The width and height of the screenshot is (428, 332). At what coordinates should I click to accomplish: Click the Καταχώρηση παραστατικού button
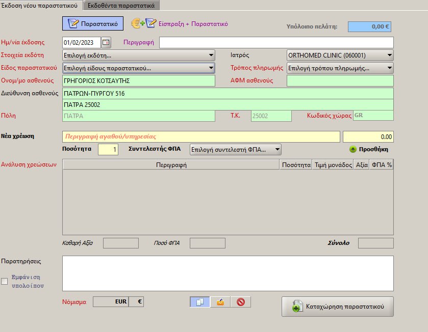tap(337, 307)
